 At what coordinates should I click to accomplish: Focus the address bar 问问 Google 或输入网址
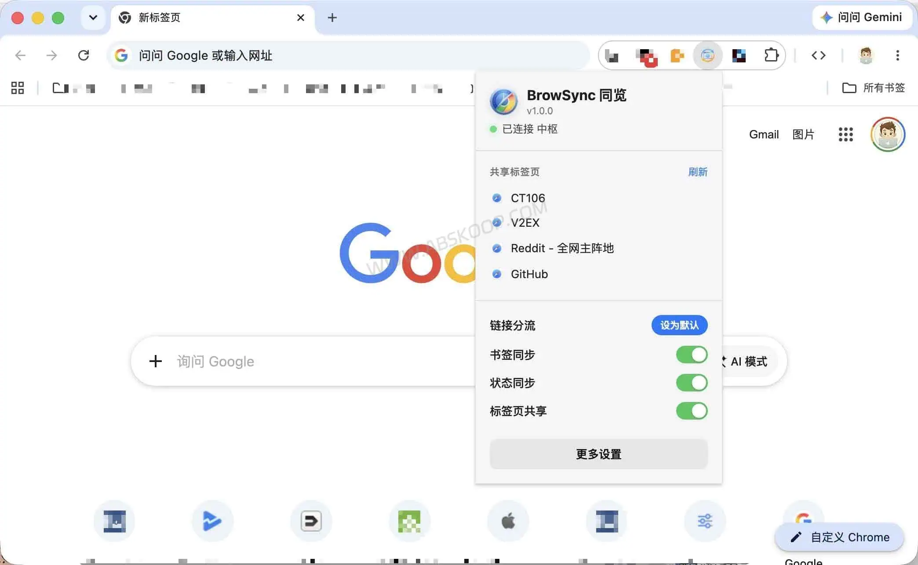coord(347,55)
